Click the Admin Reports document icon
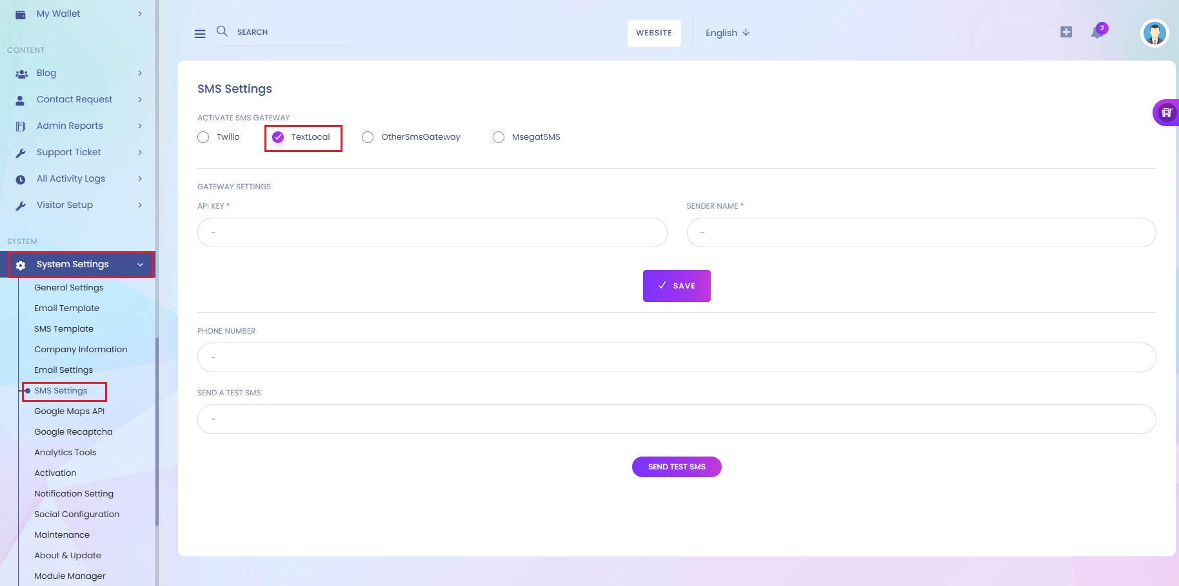 click(x=21, y=127)
